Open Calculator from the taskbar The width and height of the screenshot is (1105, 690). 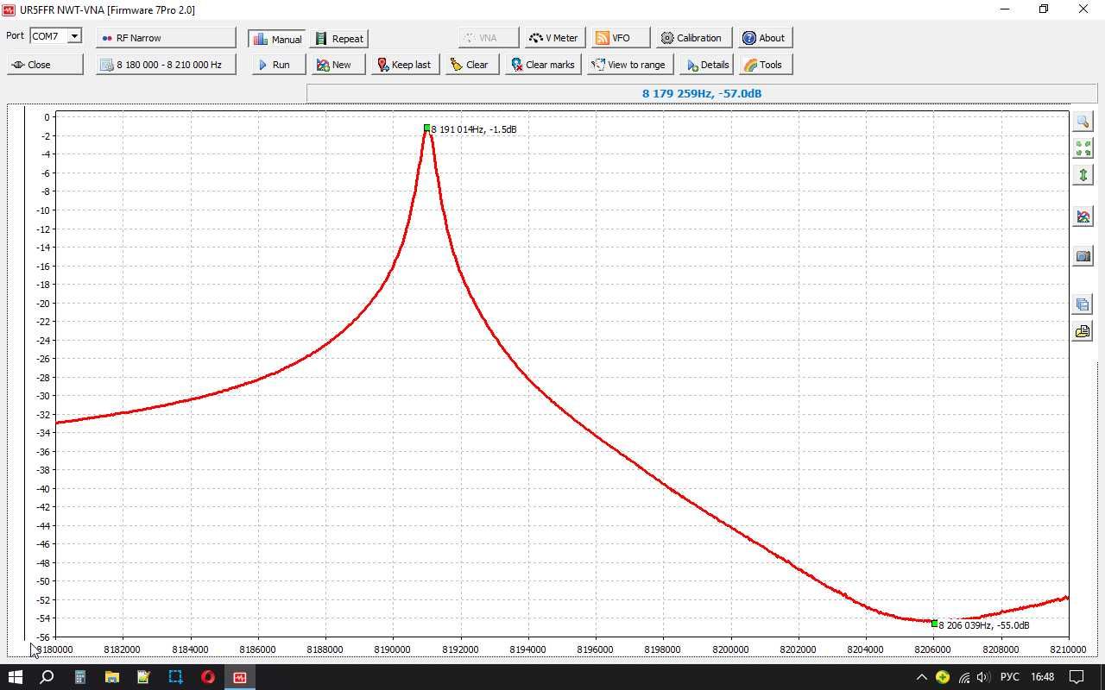point(79,677)
